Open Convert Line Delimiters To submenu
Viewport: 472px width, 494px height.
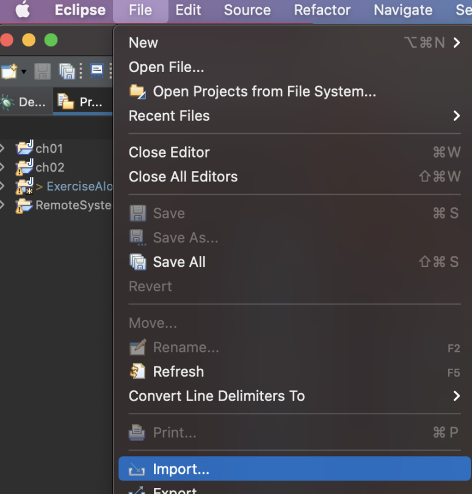coord(294,396)
